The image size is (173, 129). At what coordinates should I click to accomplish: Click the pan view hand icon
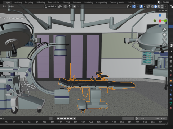click(x=164, y=34)
